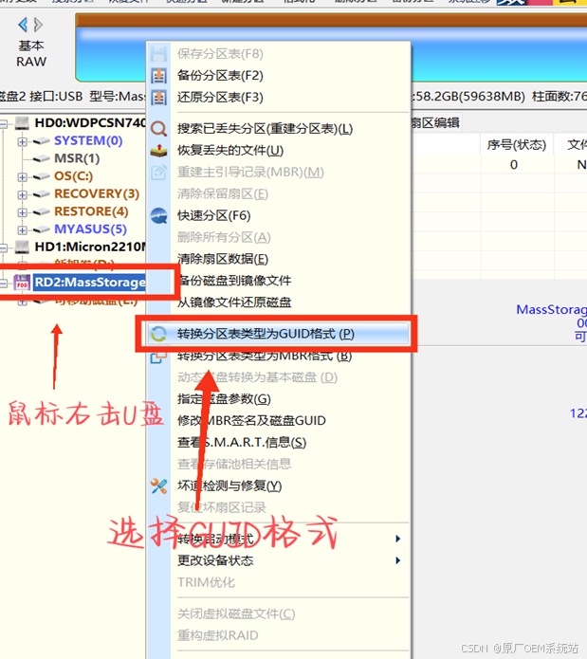Image resolution: width=587 pixels, height=659 pixels.
Task: Click the HD1 Micron2210 disk icon
Action: coord(22,247)
